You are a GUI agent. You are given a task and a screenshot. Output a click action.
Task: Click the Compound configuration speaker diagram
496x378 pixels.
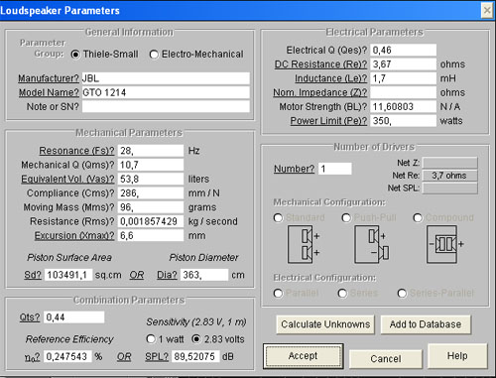(x=445, y=244)
